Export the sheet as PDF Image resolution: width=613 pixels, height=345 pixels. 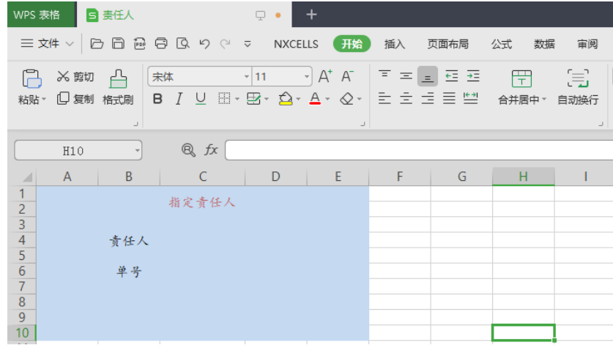pyautogui.click(x=140, y=44)
